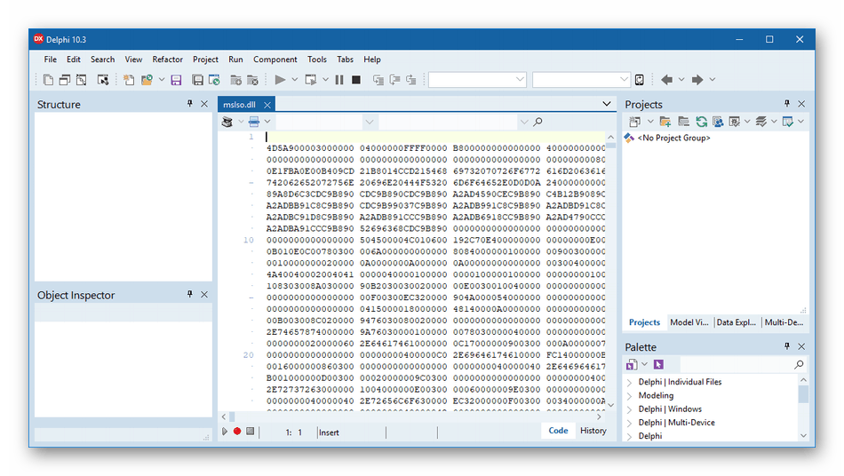The width and height of the screenshot is (844, 476).
Task: Click the layers sort icon in Projects
Action: click(761, 122)
